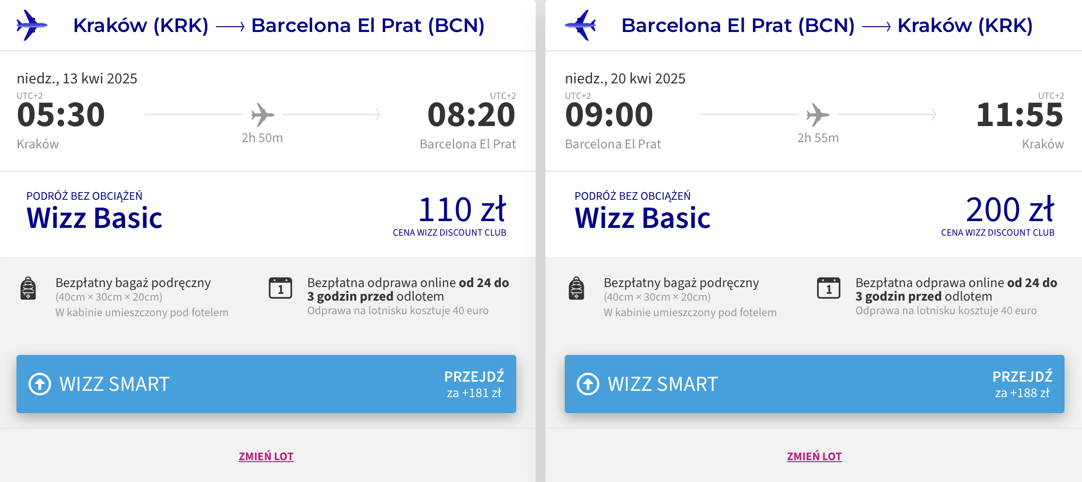Click the backpack icon in the Kraków–Barcelona card
The height and width of the screenshot is (482, 1082).
pos(28,288)
